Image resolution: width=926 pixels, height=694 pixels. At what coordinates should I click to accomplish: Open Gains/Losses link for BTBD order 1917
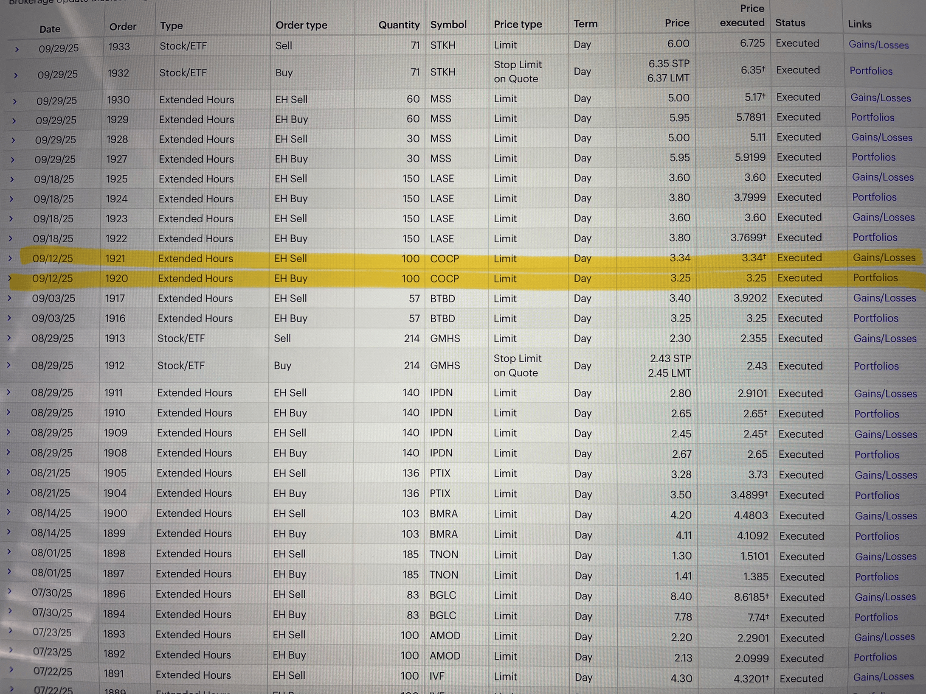pyautogui.click(x=884, y=298)
